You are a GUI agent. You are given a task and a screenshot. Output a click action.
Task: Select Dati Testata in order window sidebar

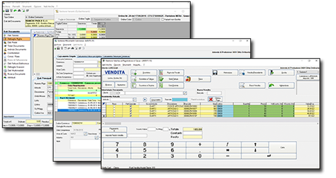tap(13, 36)
